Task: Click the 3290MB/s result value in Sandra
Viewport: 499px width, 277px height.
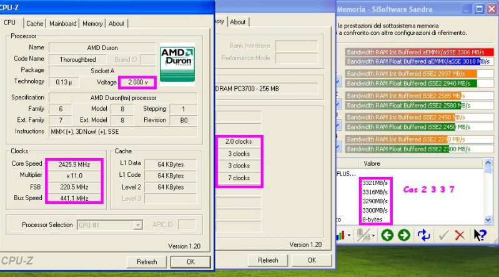Action: (375, 201)
